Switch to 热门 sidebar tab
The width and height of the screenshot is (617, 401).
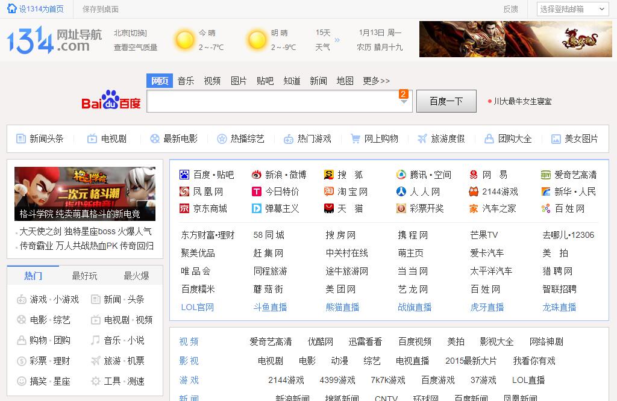tap(33, 276)
